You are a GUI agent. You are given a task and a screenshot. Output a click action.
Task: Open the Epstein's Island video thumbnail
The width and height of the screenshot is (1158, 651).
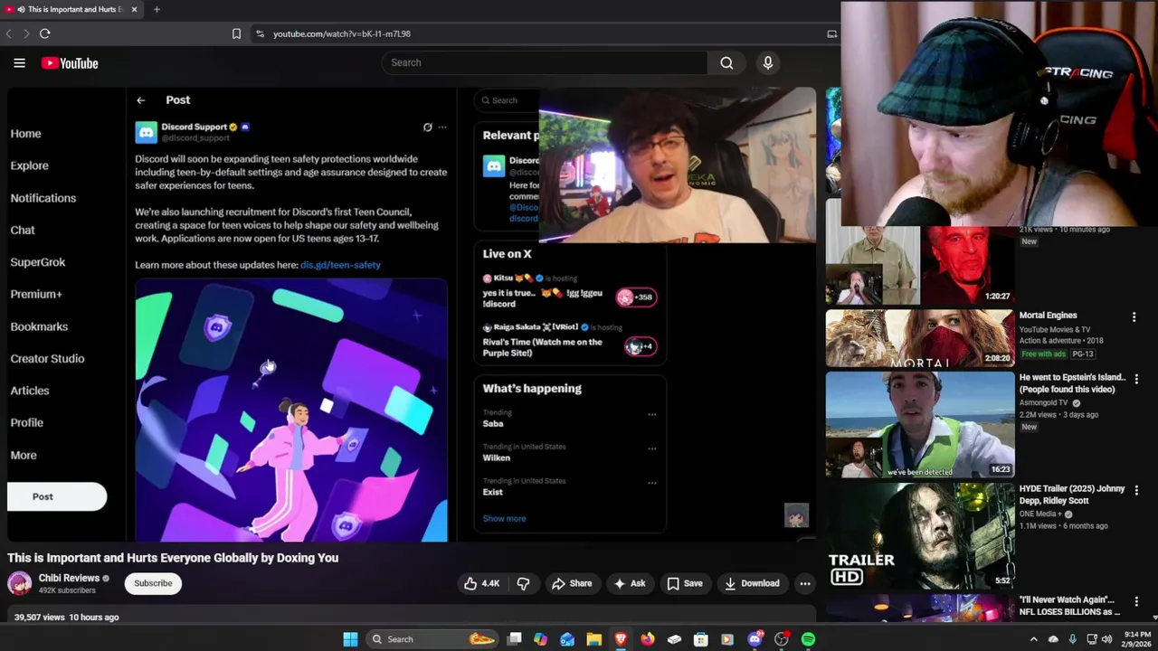(x=920, y=424)
